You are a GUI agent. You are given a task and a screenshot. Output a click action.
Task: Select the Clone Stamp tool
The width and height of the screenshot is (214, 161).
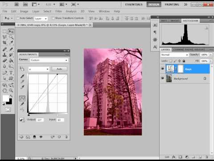pyautogui.click(x=4, y=55)
